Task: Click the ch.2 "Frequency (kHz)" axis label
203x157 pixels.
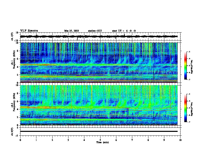Action: click(x=14, y=102)
